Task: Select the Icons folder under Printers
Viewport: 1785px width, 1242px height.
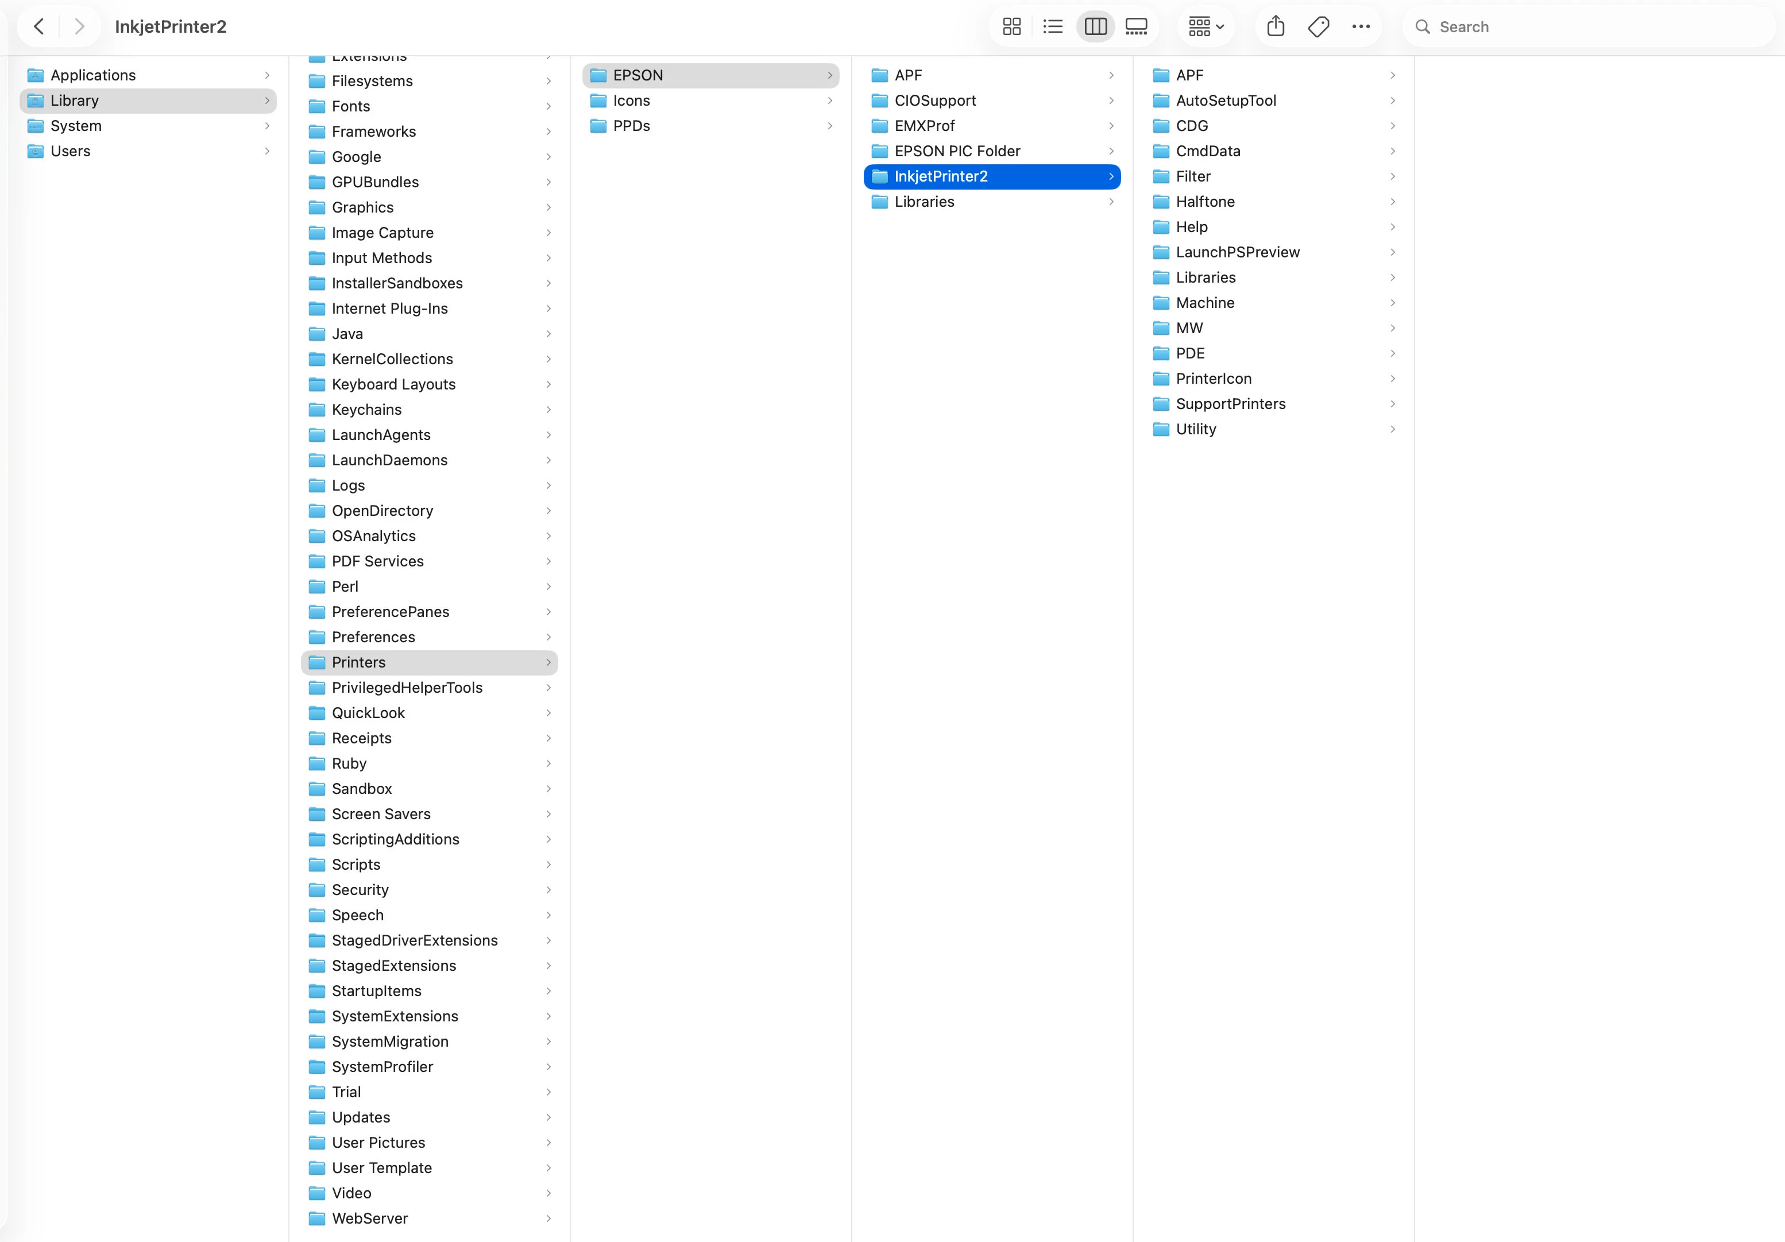Action: [x=631, y=101]
